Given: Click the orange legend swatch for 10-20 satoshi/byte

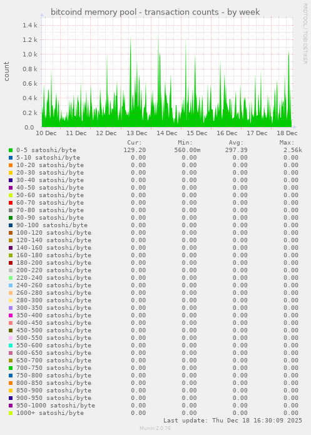Looking at the screenshot, I should [11, 165].
